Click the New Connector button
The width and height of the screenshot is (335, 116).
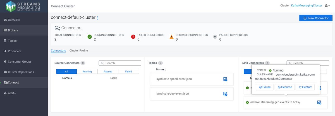pyautogui.click(x=316, y=18)
